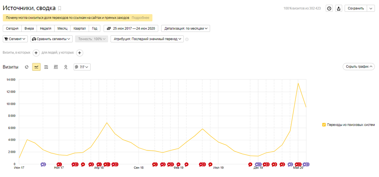Bookmark the report next to the title

coord(60,8)
